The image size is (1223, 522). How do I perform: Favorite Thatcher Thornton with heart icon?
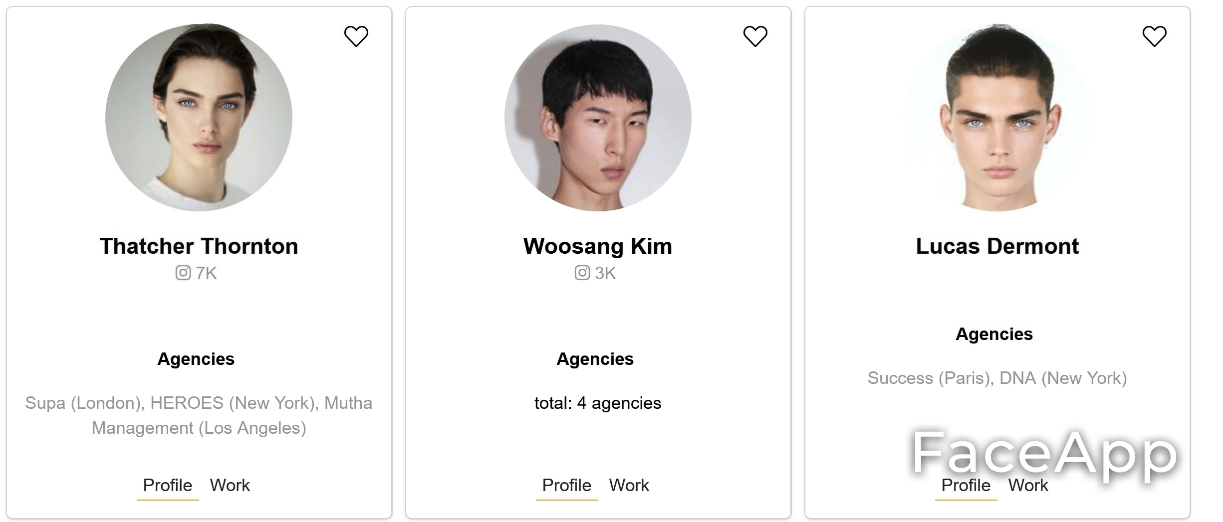(x=356, y=36)
